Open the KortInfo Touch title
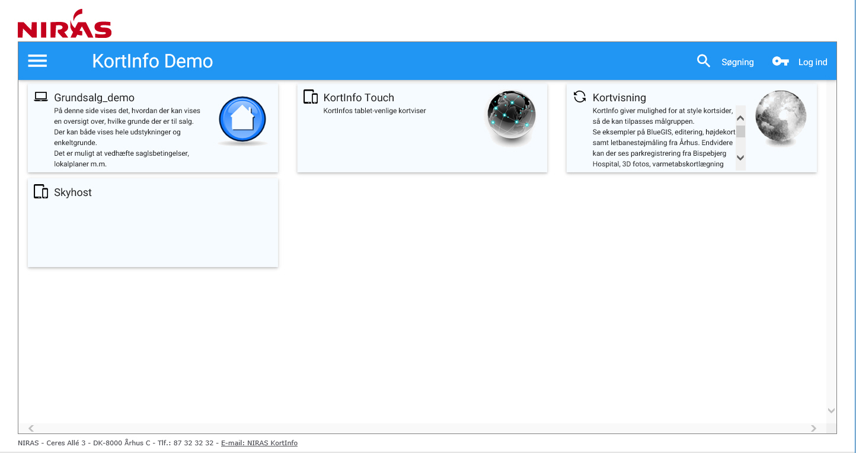Viewport: 856px width, 453px height. (x=359, y=98)
